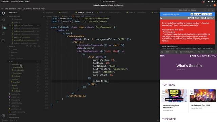217x122 pixels.
Task: Switch to the .gitignore editor tab
Action: click(48, 13)
